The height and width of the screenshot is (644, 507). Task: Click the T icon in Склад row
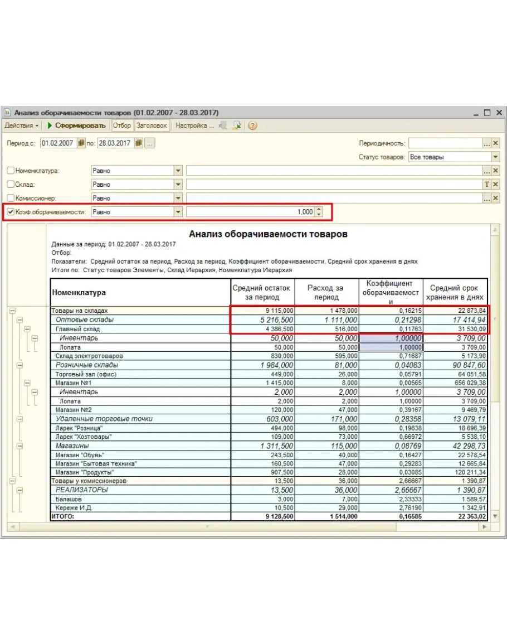coord(486,185)
